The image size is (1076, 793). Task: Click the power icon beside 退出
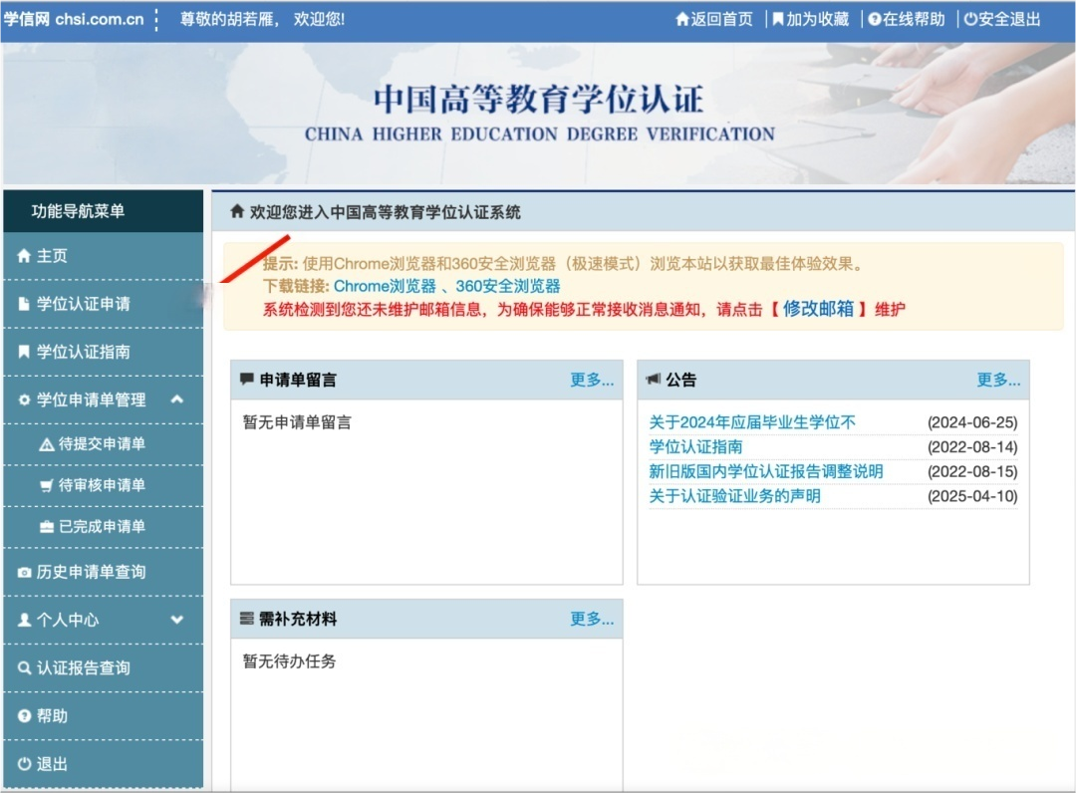point(24,764)
